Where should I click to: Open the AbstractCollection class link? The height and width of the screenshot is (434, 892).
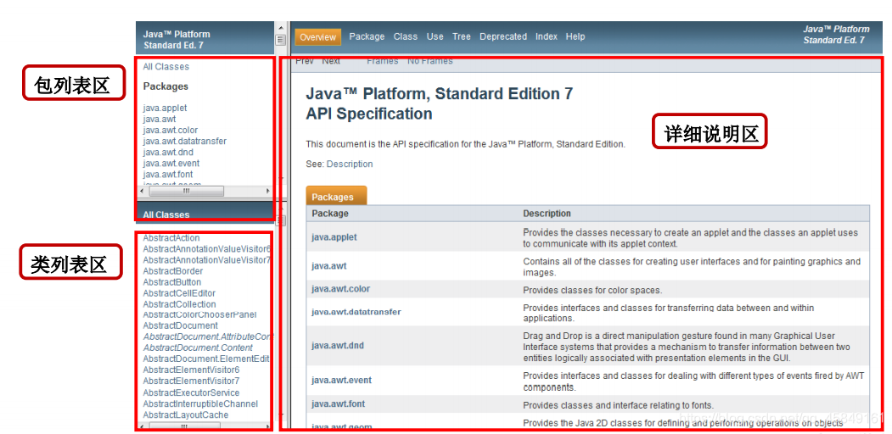point(179,304)
